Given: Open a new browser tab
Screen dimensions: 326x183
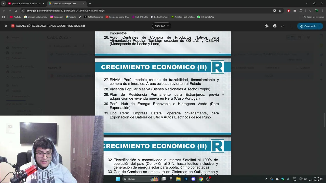Looking at the screenshot, I should pyautogui.click(x=90, y=3).
